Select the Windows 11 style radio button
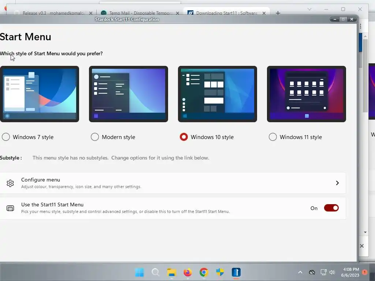 272,137
